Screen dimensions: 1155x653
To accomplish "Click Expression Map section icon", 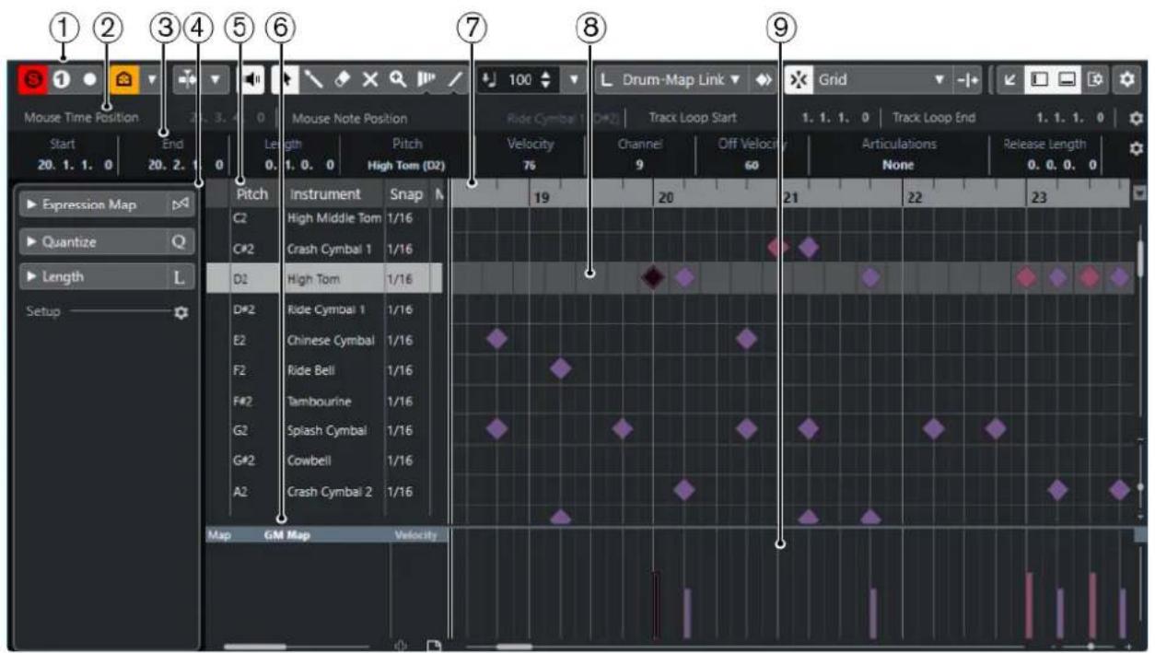I will pos(181,204).
